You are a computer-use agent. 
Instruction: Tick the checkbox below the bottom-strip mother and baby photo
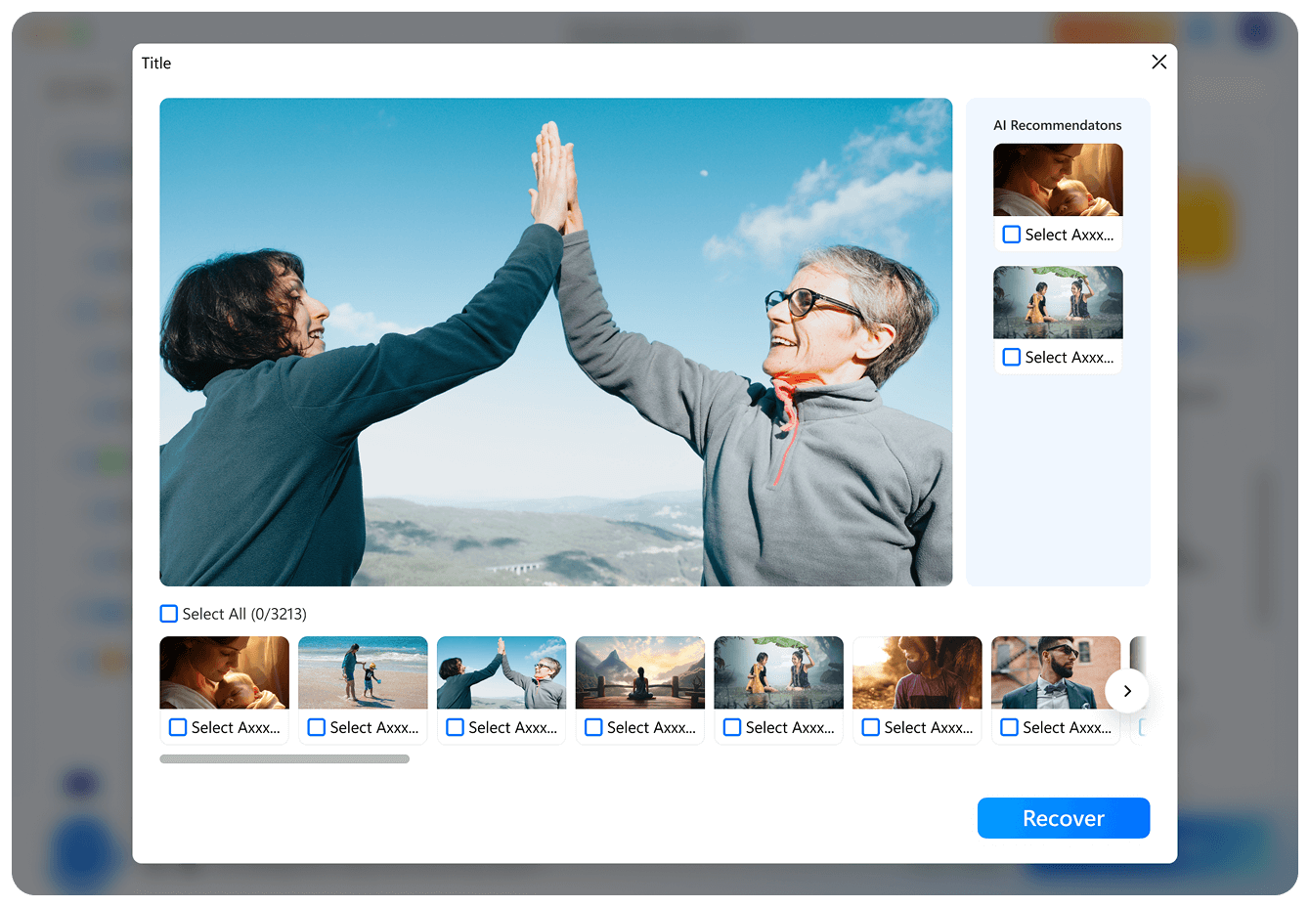coord(178,727)
